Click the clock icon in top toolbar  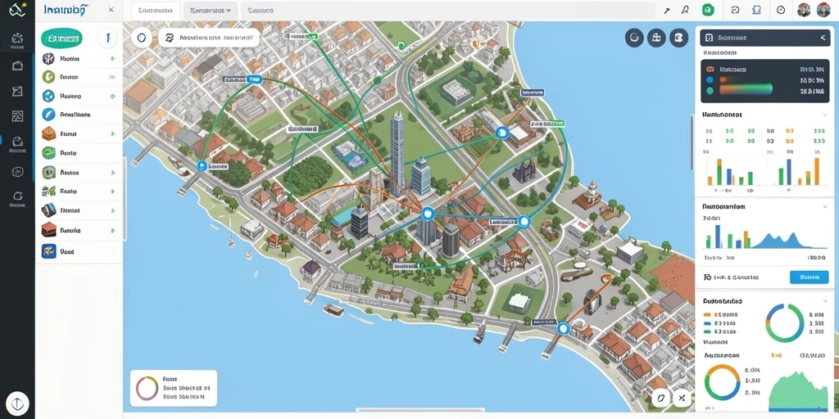click(x=780, y=10)
